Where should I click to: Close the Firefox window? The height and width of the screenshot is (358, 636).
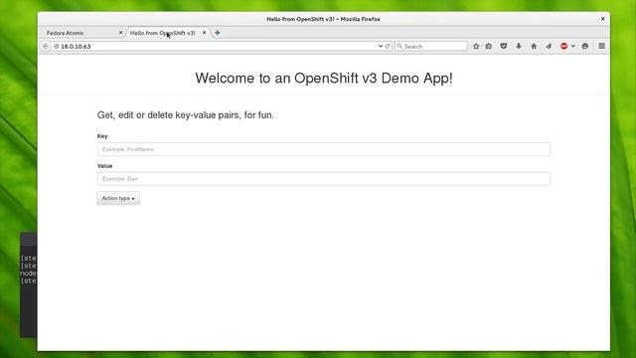tap(603, 19)
